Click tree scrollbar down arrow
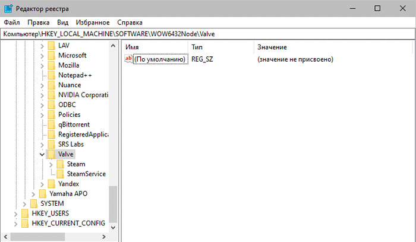 [113, 227]
